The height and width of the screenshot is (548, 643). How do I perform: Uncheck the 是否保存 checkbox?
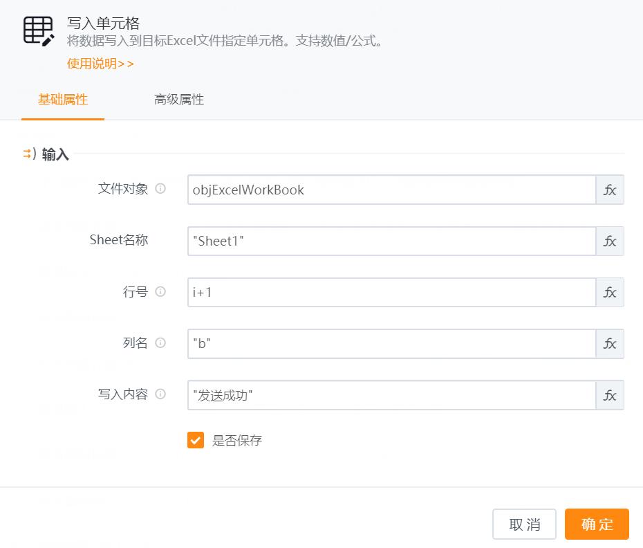click(195, 440)
